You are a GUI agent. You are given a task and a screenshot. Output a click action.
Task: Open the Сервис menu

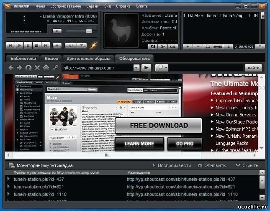tap(93, 6)
